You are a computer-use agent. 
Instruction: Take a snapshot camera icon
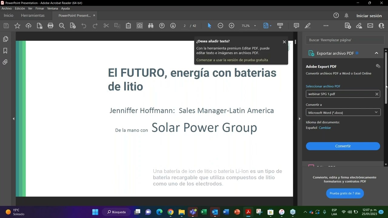tap(139, 26)
